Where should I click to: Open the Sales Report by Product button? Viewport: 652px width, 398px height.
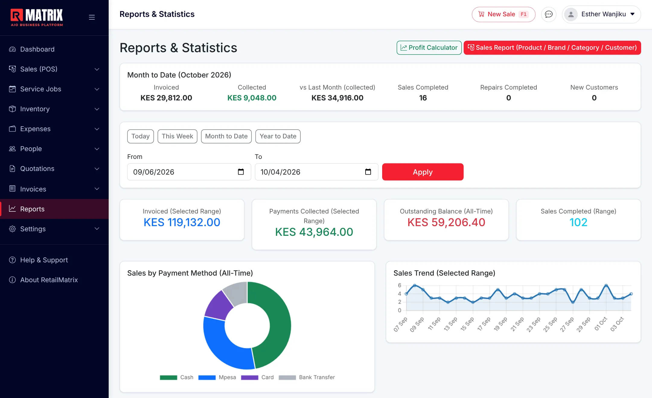(552, 48)
